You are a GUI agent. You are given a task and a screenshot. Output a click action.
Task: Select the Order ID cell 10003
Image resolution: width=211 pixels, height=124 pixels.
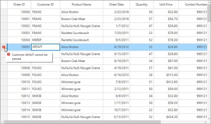(19, 33)
